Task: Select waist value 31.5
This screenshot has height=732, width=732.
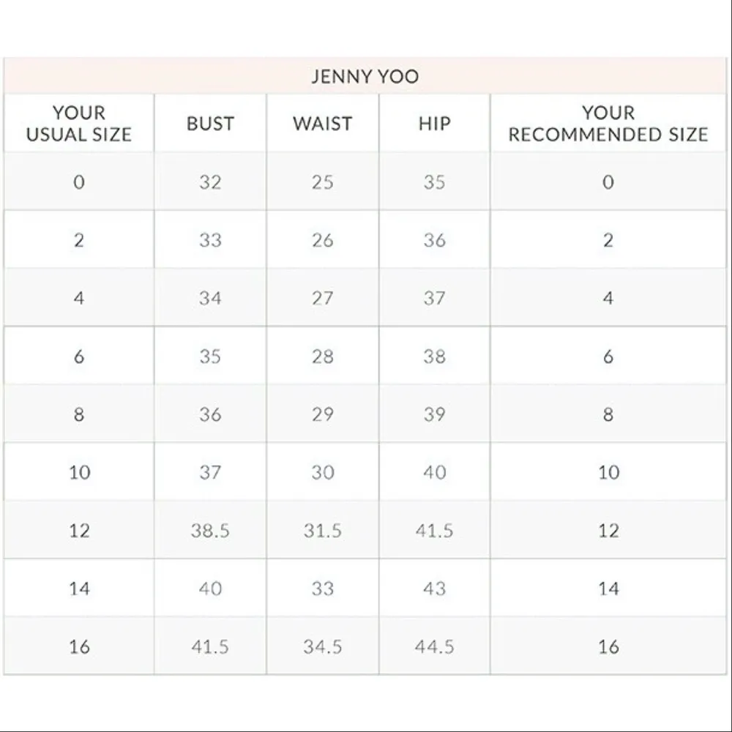Action: (322, 531)
